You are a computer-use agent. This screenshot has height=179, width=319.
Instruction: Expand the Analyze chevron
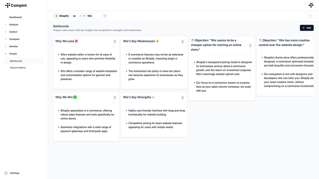(x=6, y=24)
